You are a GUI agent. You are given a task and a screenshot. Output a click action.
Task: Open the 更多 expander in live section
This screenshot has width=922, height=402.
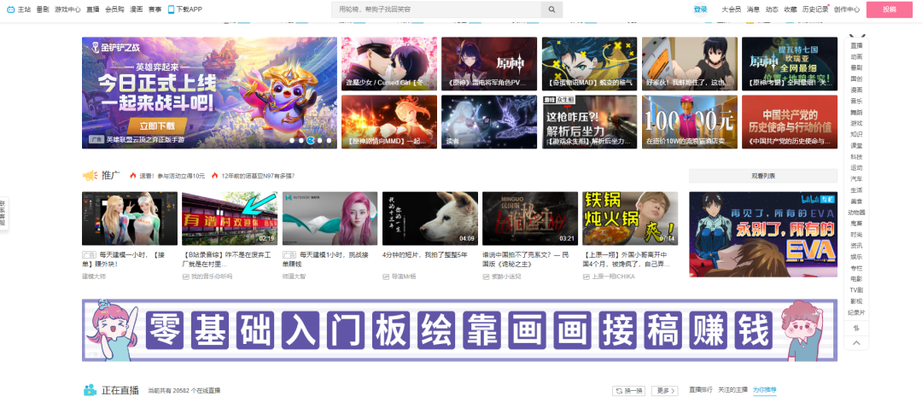664,390
